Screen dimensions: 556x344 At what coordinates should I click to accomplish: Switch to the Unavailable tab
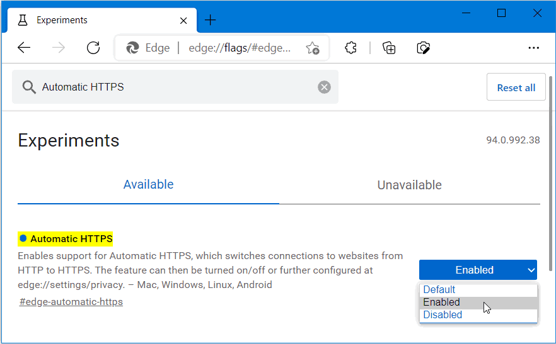click(x=410, y=185)
